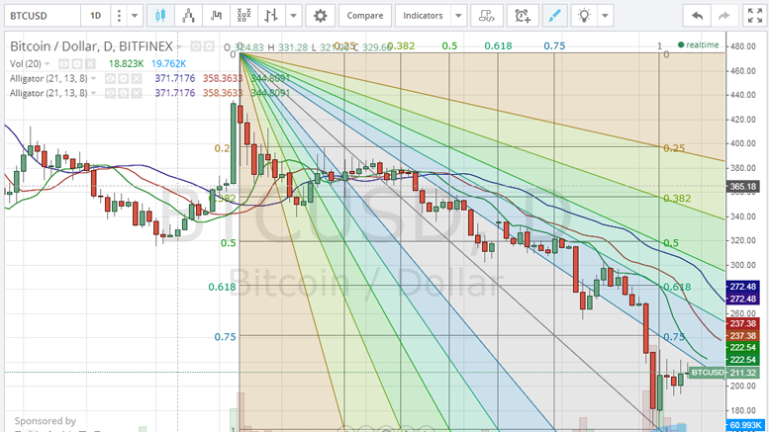Select the Candles chart style
The width and height of the screenshot is (769, 432).
[160, 16]
